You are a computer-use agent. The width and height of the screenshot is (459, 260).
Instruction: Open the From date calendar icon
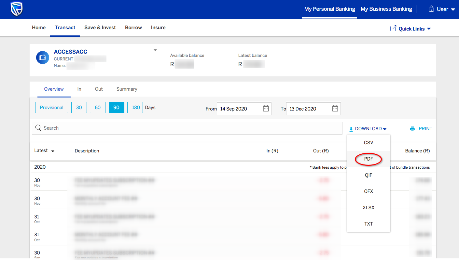click(266, 109)
